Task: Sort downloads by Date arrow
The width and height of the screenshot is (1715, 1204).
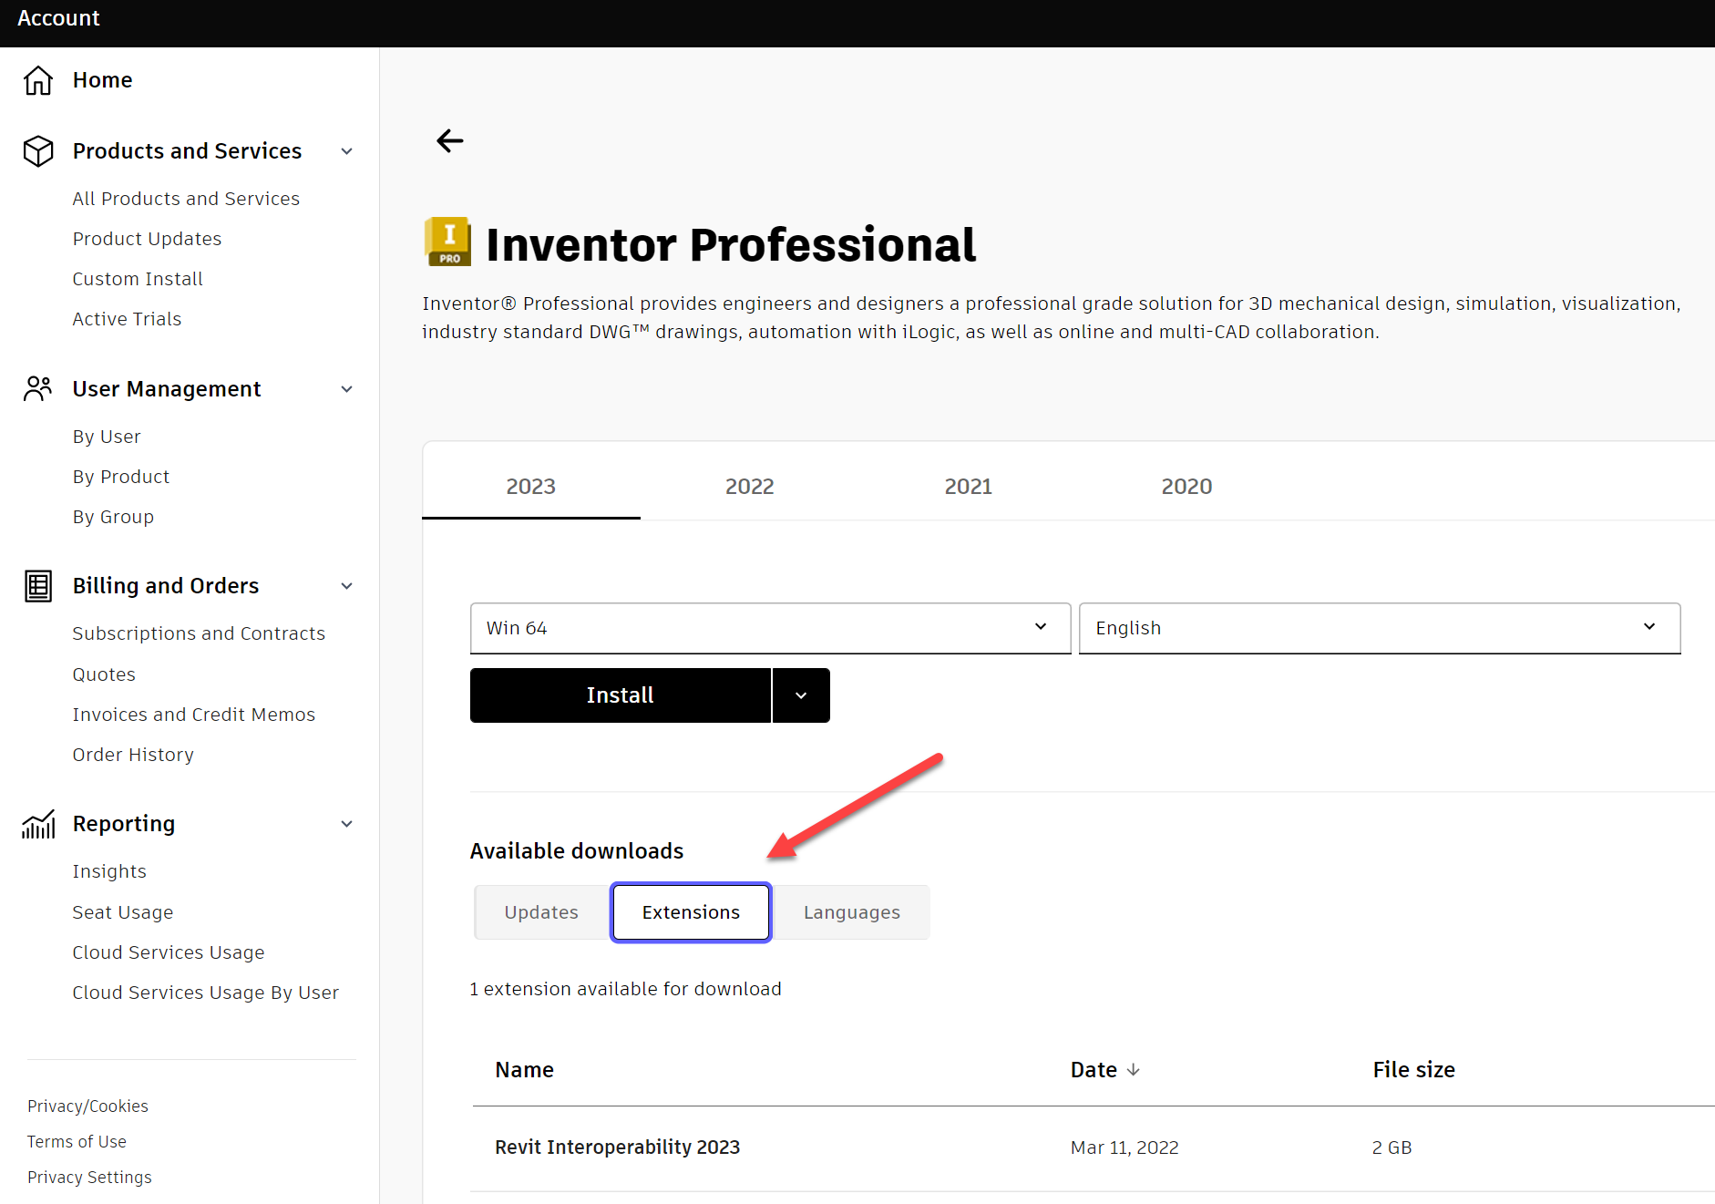Action: (x=1133, y=1069)
